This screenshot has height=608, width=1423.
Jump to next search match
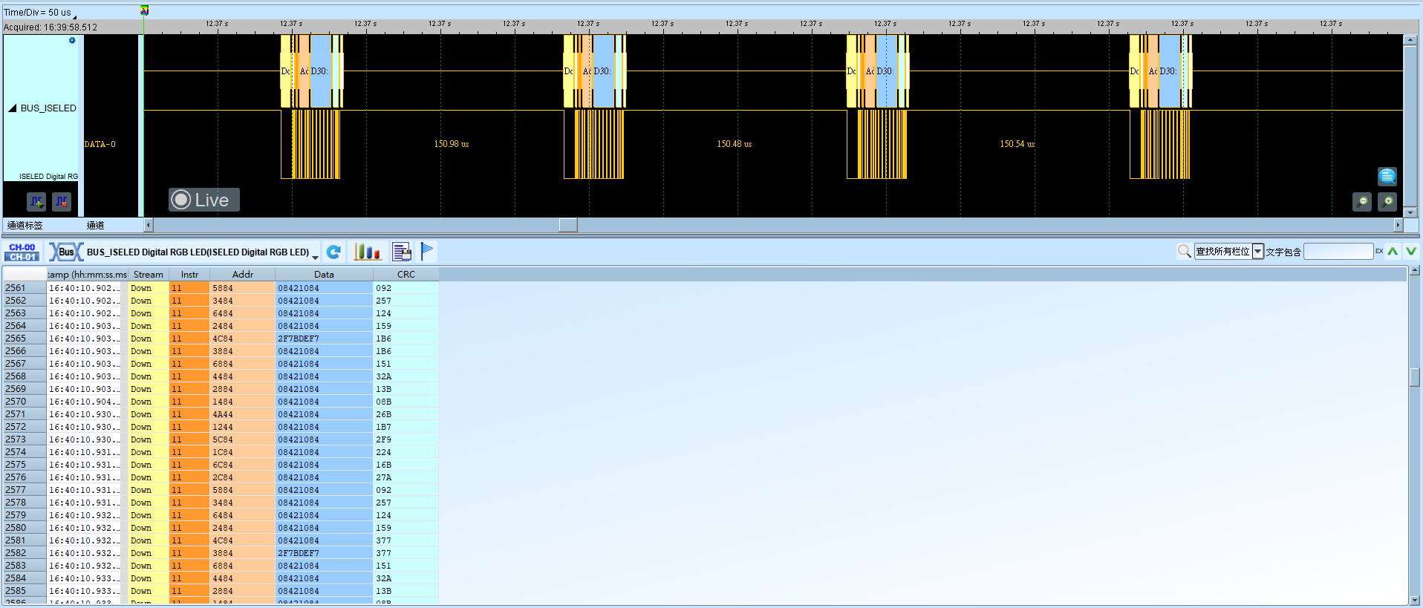pos(1411,252)
